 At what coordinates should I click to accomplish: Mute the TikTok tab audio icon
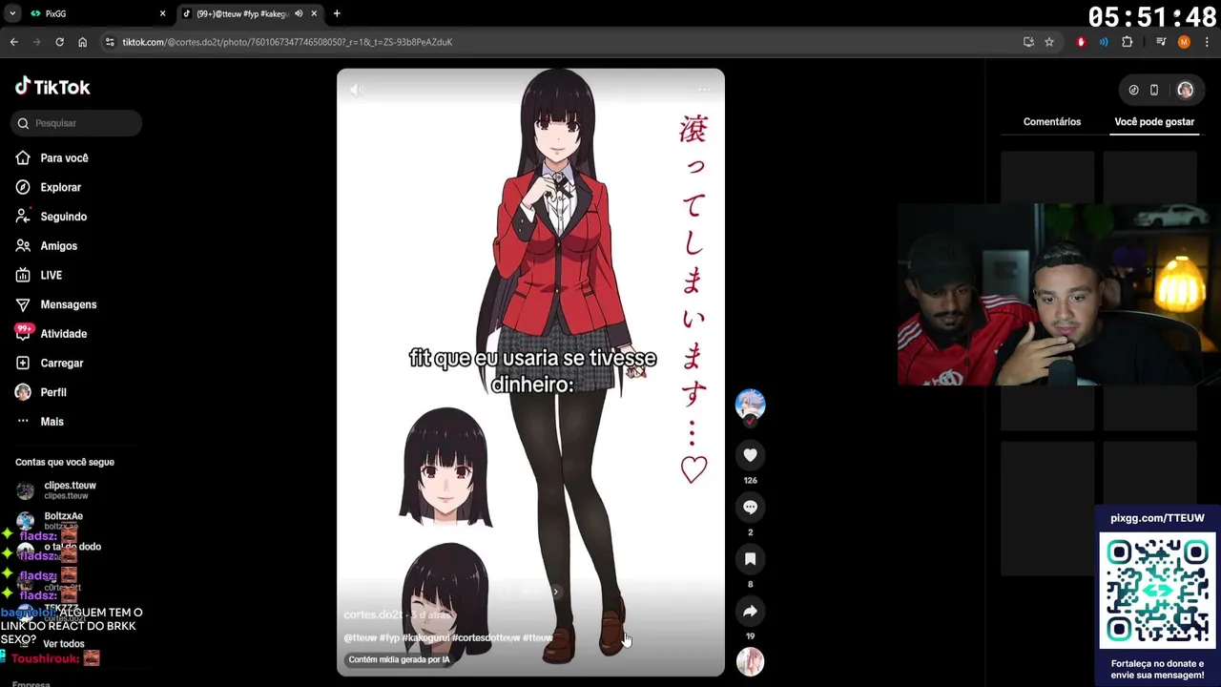(299, 13)
